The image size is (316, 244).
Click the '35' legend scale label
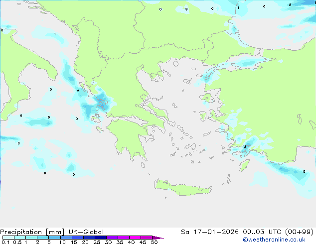click(120, 242)
